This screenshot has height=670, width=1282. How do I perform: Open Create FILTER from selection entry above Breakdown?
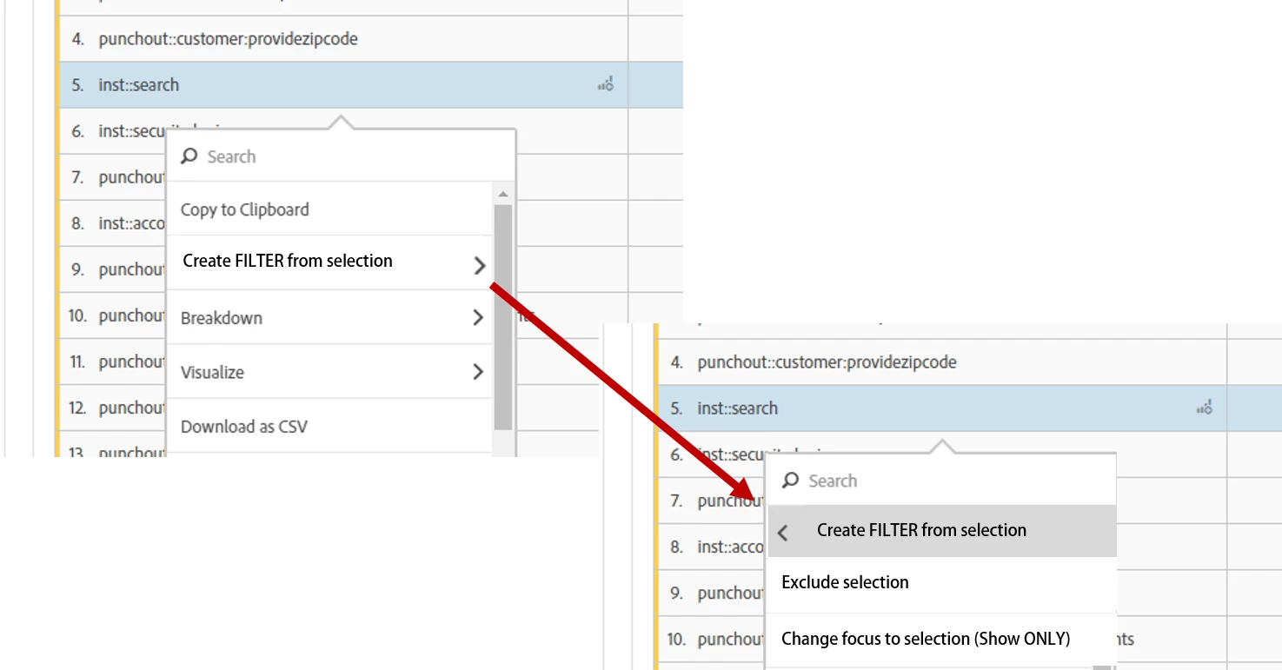click(329, 262)
